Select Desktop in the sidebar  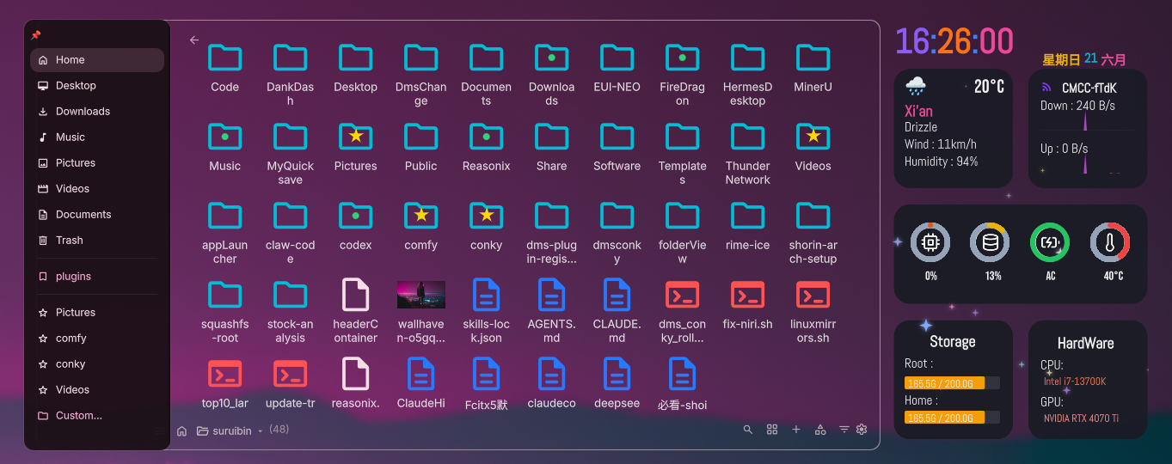click(x=97, y=86)
